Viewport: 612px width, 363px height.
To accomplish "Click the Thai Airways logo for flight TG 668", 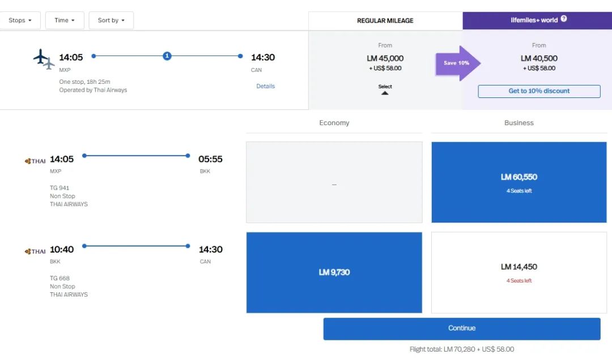I will [35, 251].
